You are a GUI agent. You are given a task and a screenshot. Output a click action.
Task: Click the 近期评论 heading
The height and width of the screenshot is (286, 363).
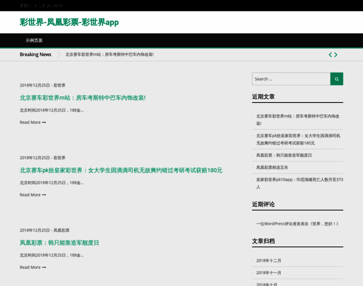[x=263, y=204]
